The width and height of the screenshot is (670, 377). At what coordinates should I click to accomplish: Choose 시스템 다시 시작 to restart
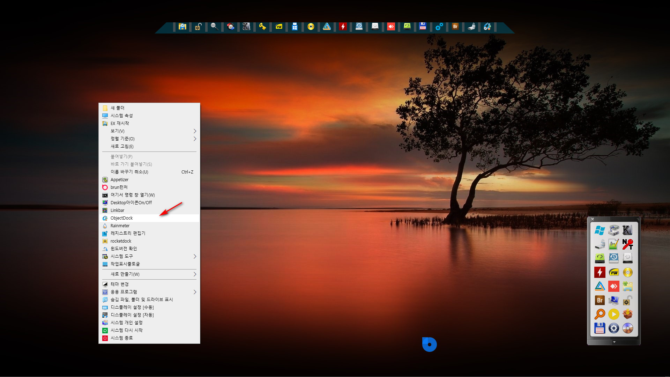149,330
